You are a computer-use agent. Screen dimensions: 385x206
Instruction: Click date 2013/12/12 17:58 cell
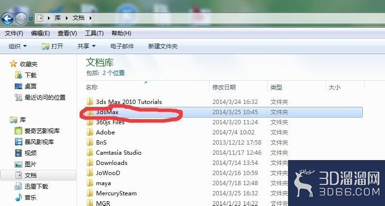point(237,142)
